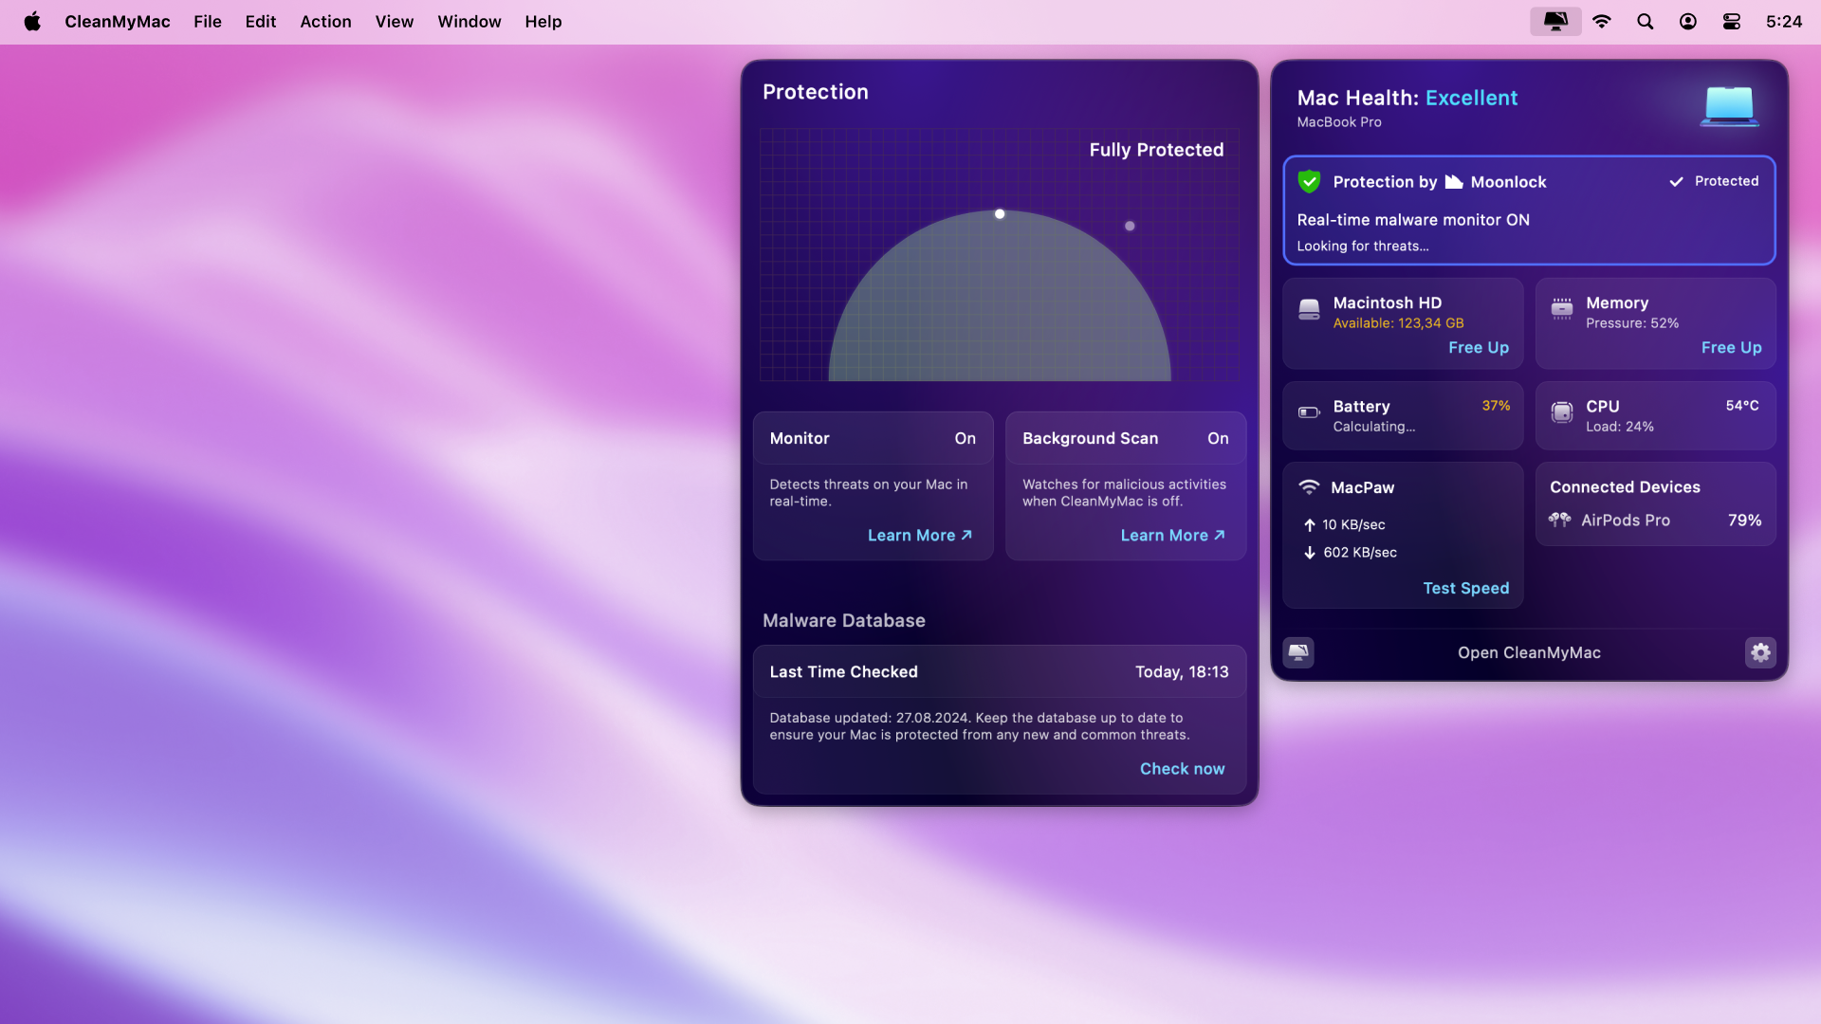Click the Looking for threats status text
Viewport: 1821px width, 1024px height.
1362,246
